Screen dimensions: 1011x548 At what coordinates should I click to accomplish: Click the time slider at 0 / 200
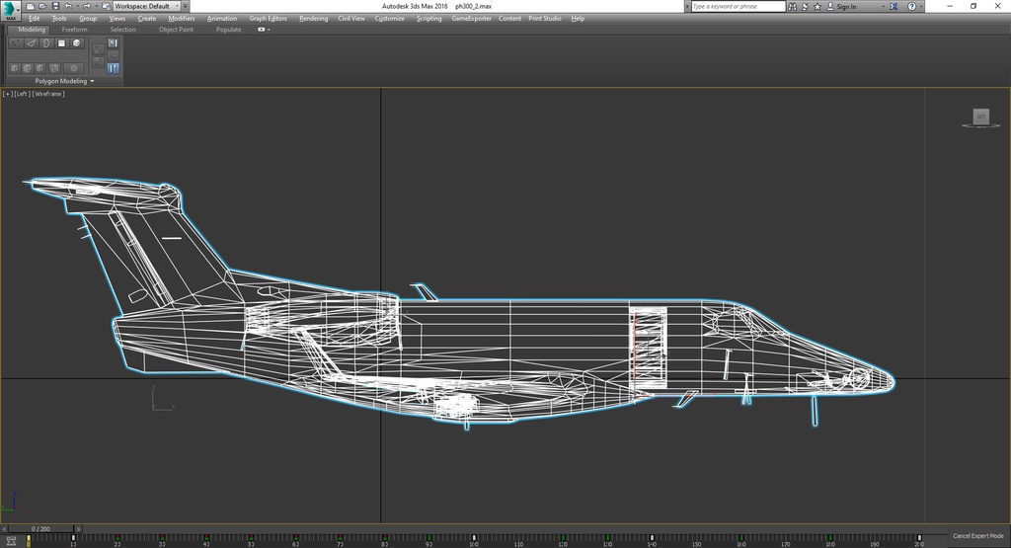pyautogui.click(x=40, y=529)
